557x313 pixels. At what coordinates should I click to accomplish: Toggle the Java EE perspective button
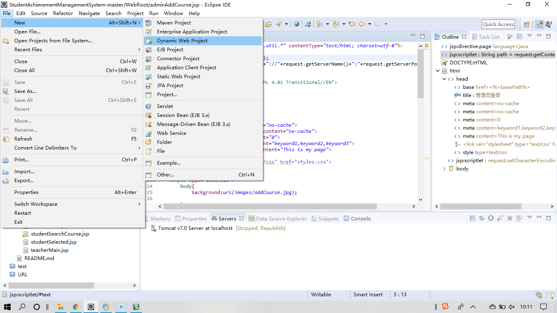539,24
